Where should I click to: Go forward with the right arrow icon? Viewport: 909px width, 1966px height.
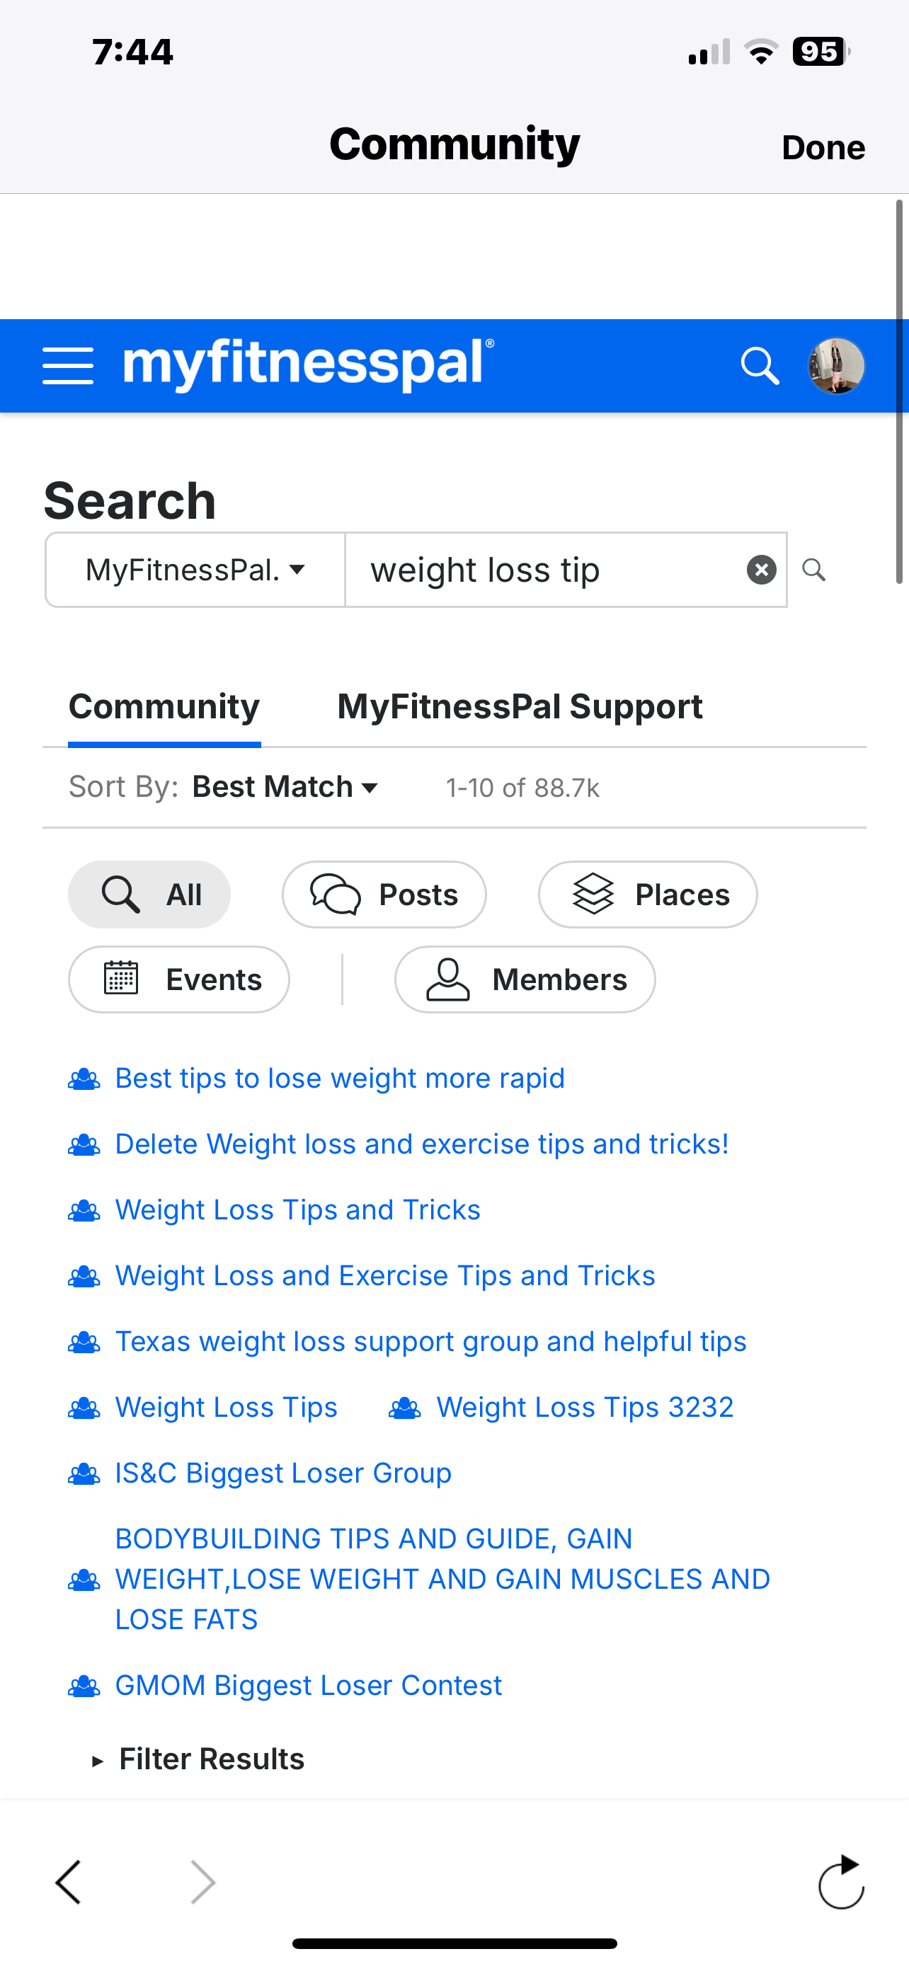tap(202, 1882)
